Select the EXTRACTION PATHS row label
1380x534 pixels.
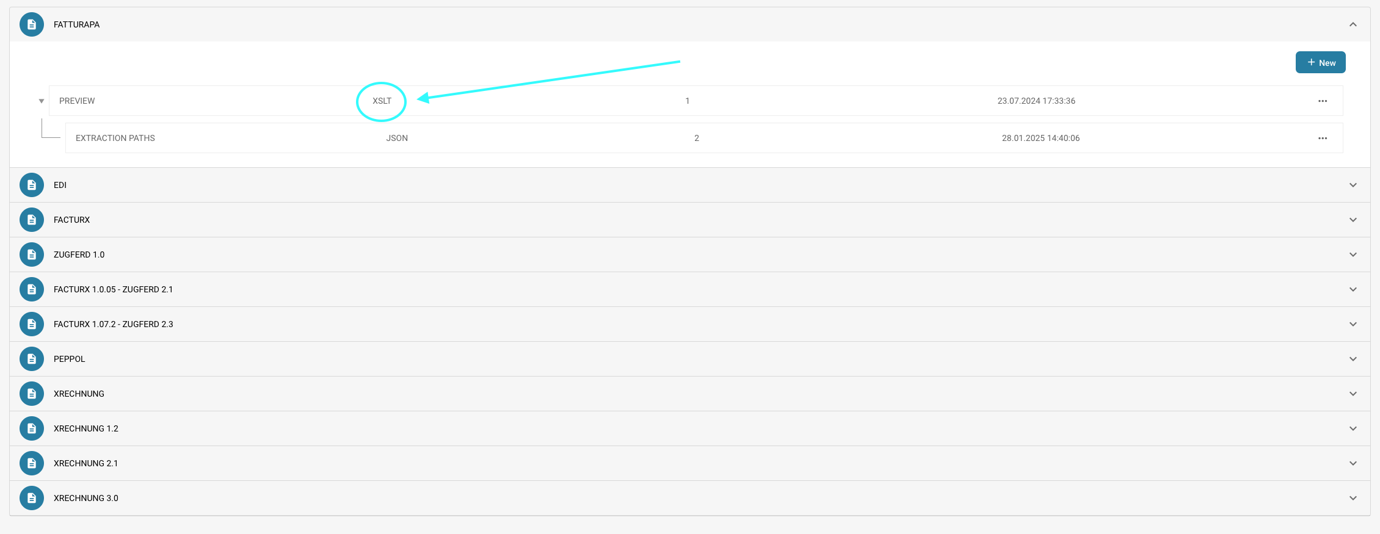(115, 138)
